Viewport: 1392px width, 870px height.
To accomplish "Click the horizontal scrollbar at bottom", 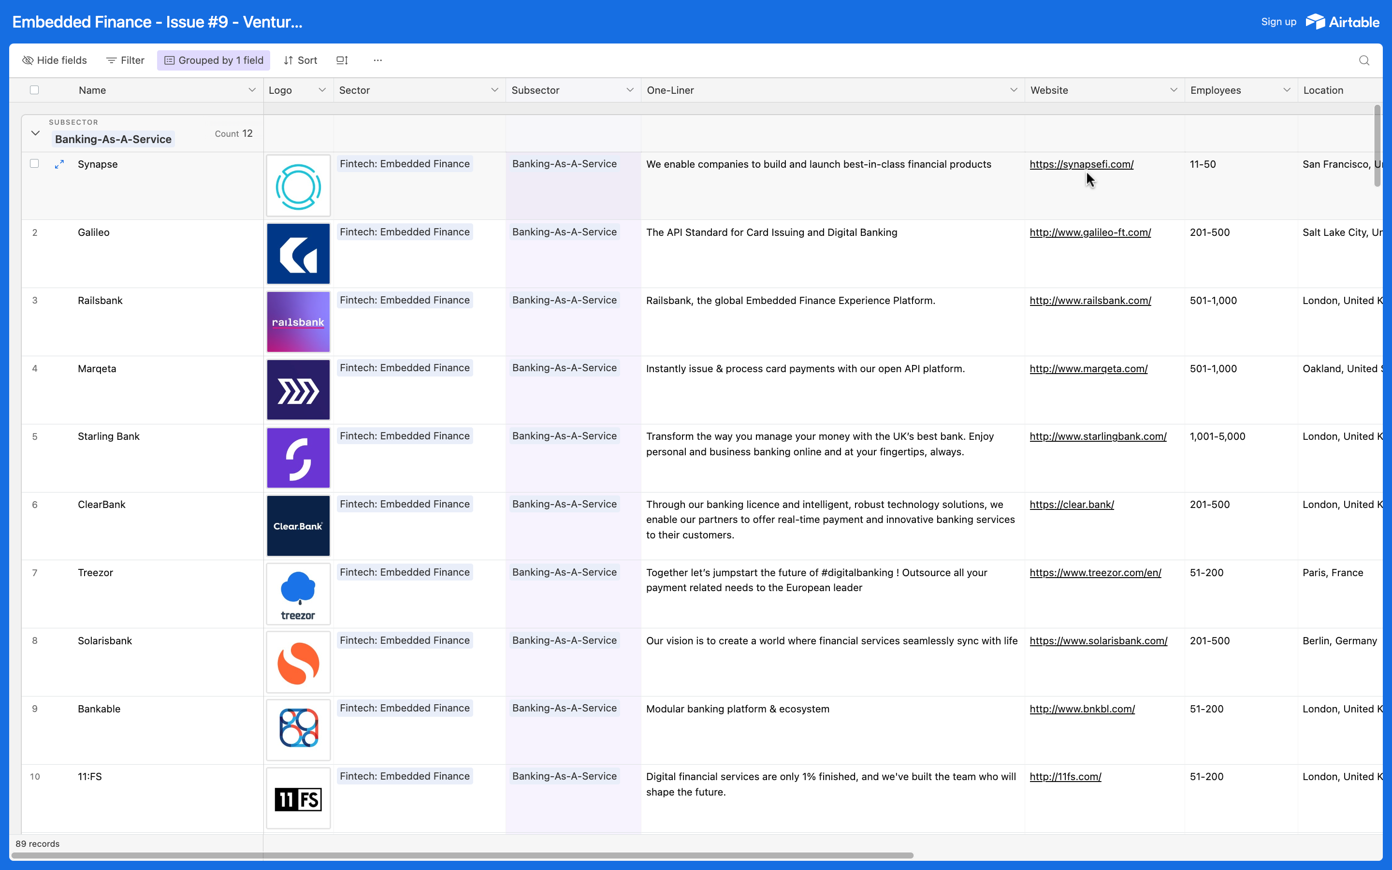I will [463, 855].
